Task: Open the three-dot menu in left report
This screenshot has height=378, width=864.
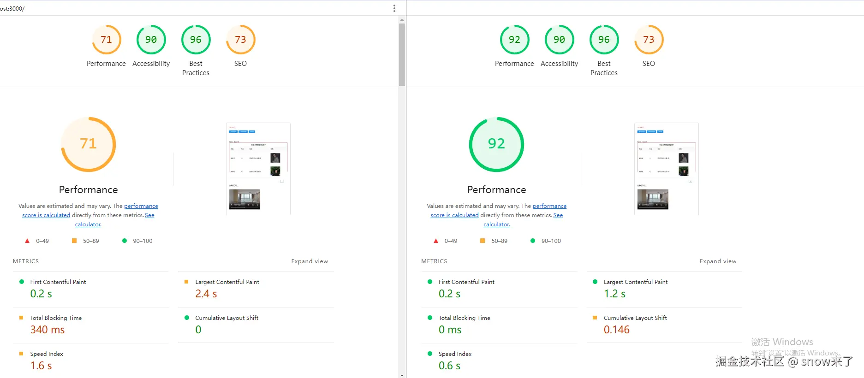Action: tap(394, 8)
